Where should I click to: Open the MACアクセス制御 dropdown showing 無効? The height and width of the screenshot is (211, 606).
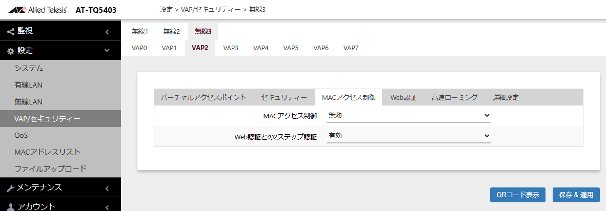(x=409, y=115)
